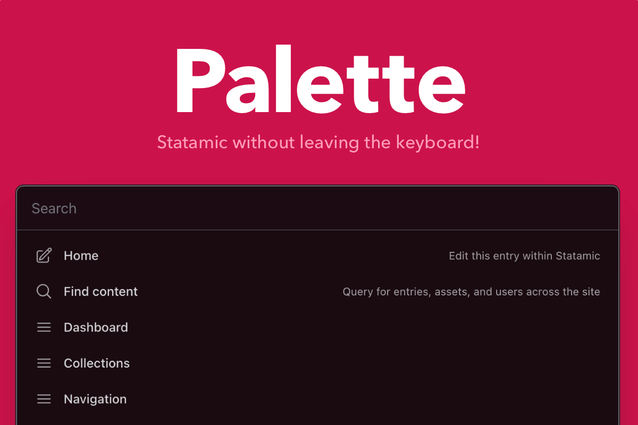This screenshot has width=638, height=425.
Task: Click the Palette title heading
Action: [x=319, y=81]
